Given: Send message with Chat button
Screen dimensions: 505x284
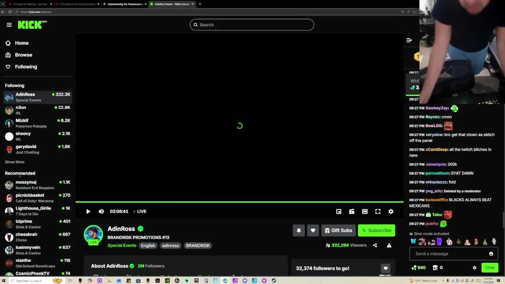Looking at the screenshot, I should coord(490,268).
